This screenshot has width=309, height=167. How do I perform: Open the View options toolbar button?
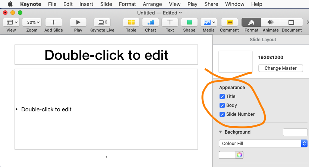11,22
